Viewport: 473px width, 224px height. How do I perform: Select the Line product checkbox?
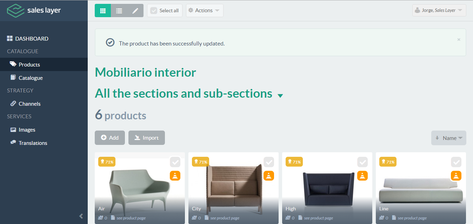(457, 162)
